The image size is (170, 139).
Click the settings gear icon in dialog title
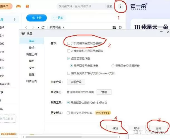[23, 33]
